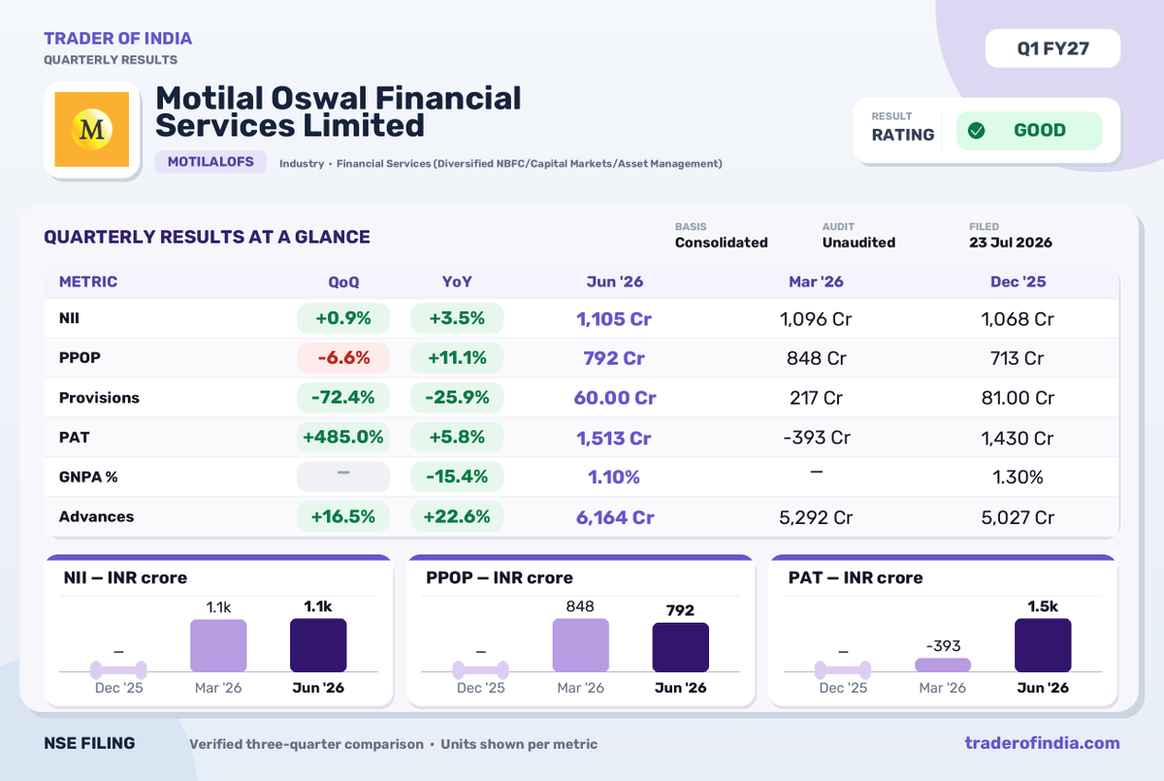Click the +485.0% PAT QoQ chip

coord(343,438)
